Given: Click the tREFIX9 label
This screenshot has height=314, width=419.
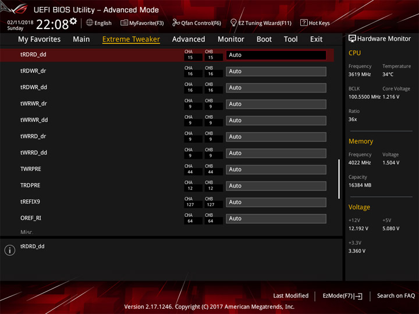Looking at the screenshot, I should point(30,202).
